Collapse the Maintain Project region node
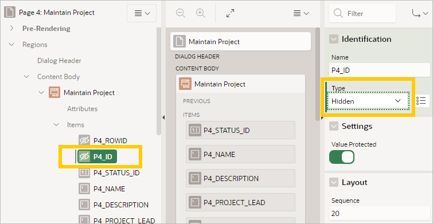 [x=41, y=92]
